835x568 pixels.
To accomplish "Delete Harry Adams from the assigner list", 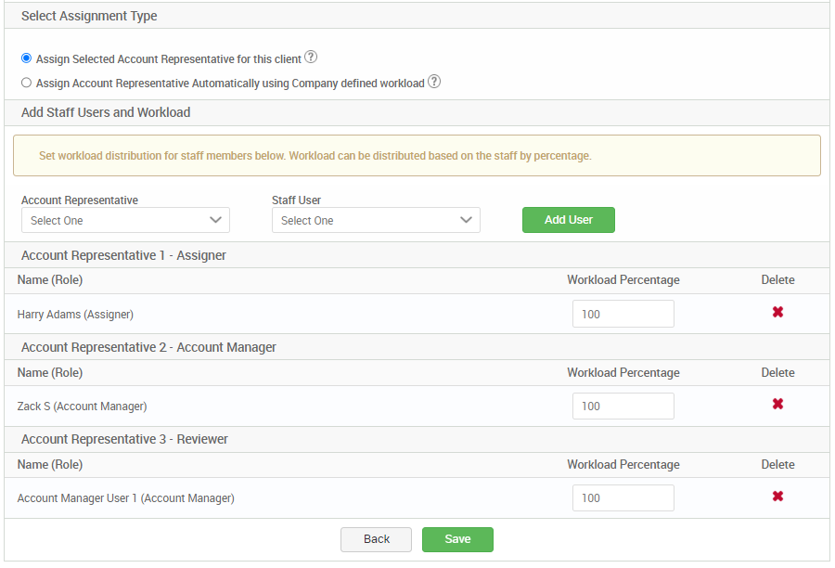I will coord(777,313).
